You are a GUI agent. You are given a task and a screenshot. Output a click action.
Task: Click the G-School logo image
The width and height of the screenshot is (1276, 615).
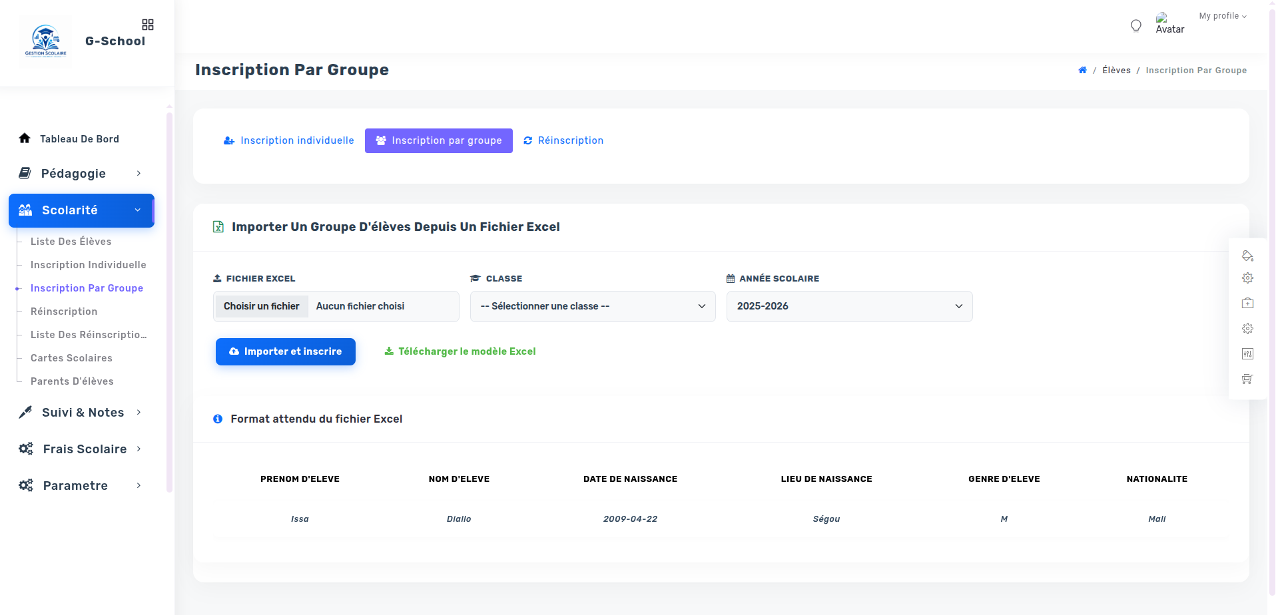coord(45,41)
